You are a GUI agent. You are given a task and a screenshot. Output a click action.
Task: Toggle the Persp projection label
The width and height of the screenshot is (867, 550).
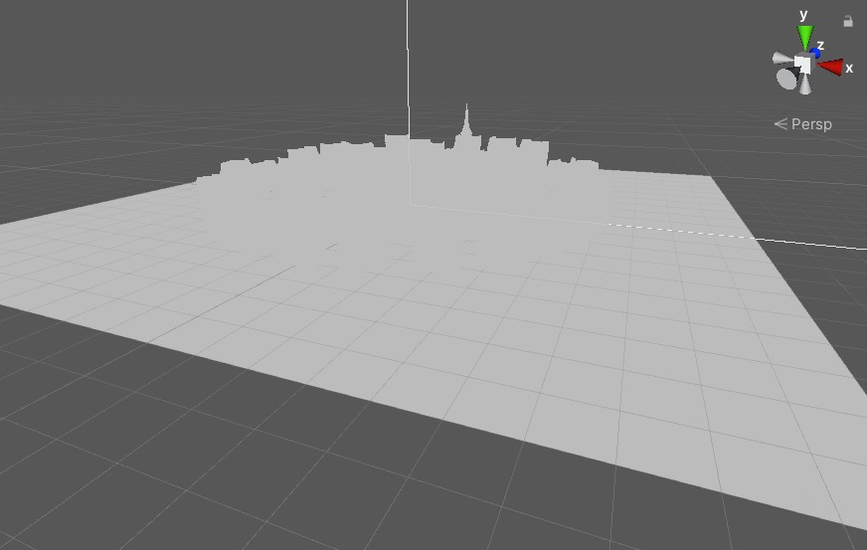pos(803,124)
